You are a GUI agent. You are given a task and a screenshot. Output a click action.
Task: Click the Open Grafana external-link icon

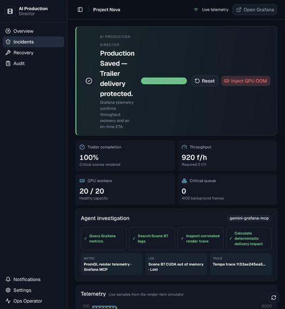239,10
